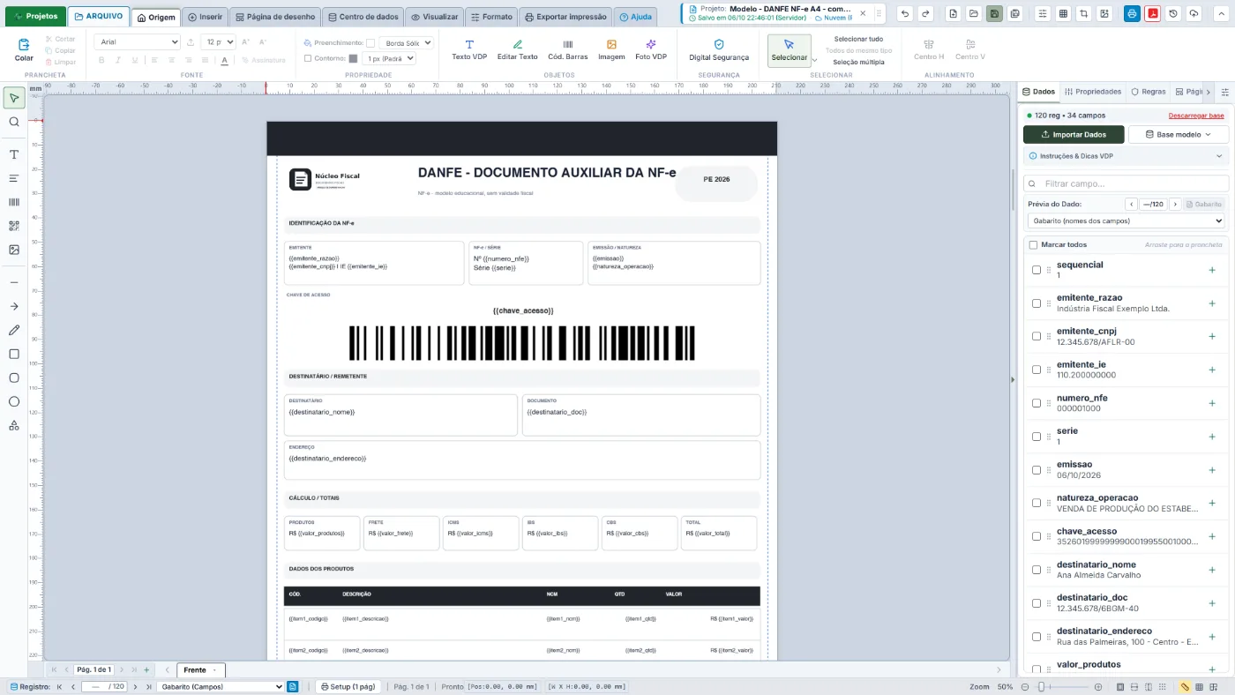Click the Cód. Barras barcode tool
Screen dimensions: 1235x695
tap(567, 50)
